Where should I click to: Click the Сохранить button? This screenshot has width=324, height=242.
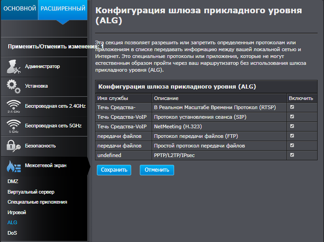point(114,170)
